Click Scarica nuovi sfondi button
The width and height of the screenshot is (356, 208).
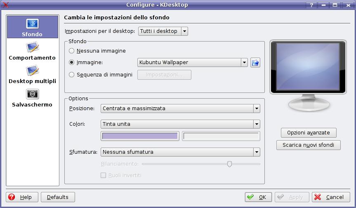point(309,145)
